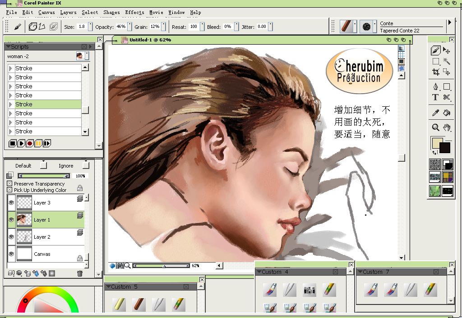
Task: Collapse the Custom 5 palette
Action: [108, 286]
